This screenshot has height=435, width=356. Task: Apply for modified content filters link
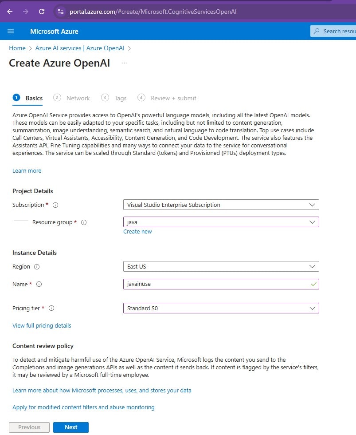tap(83, 407)
